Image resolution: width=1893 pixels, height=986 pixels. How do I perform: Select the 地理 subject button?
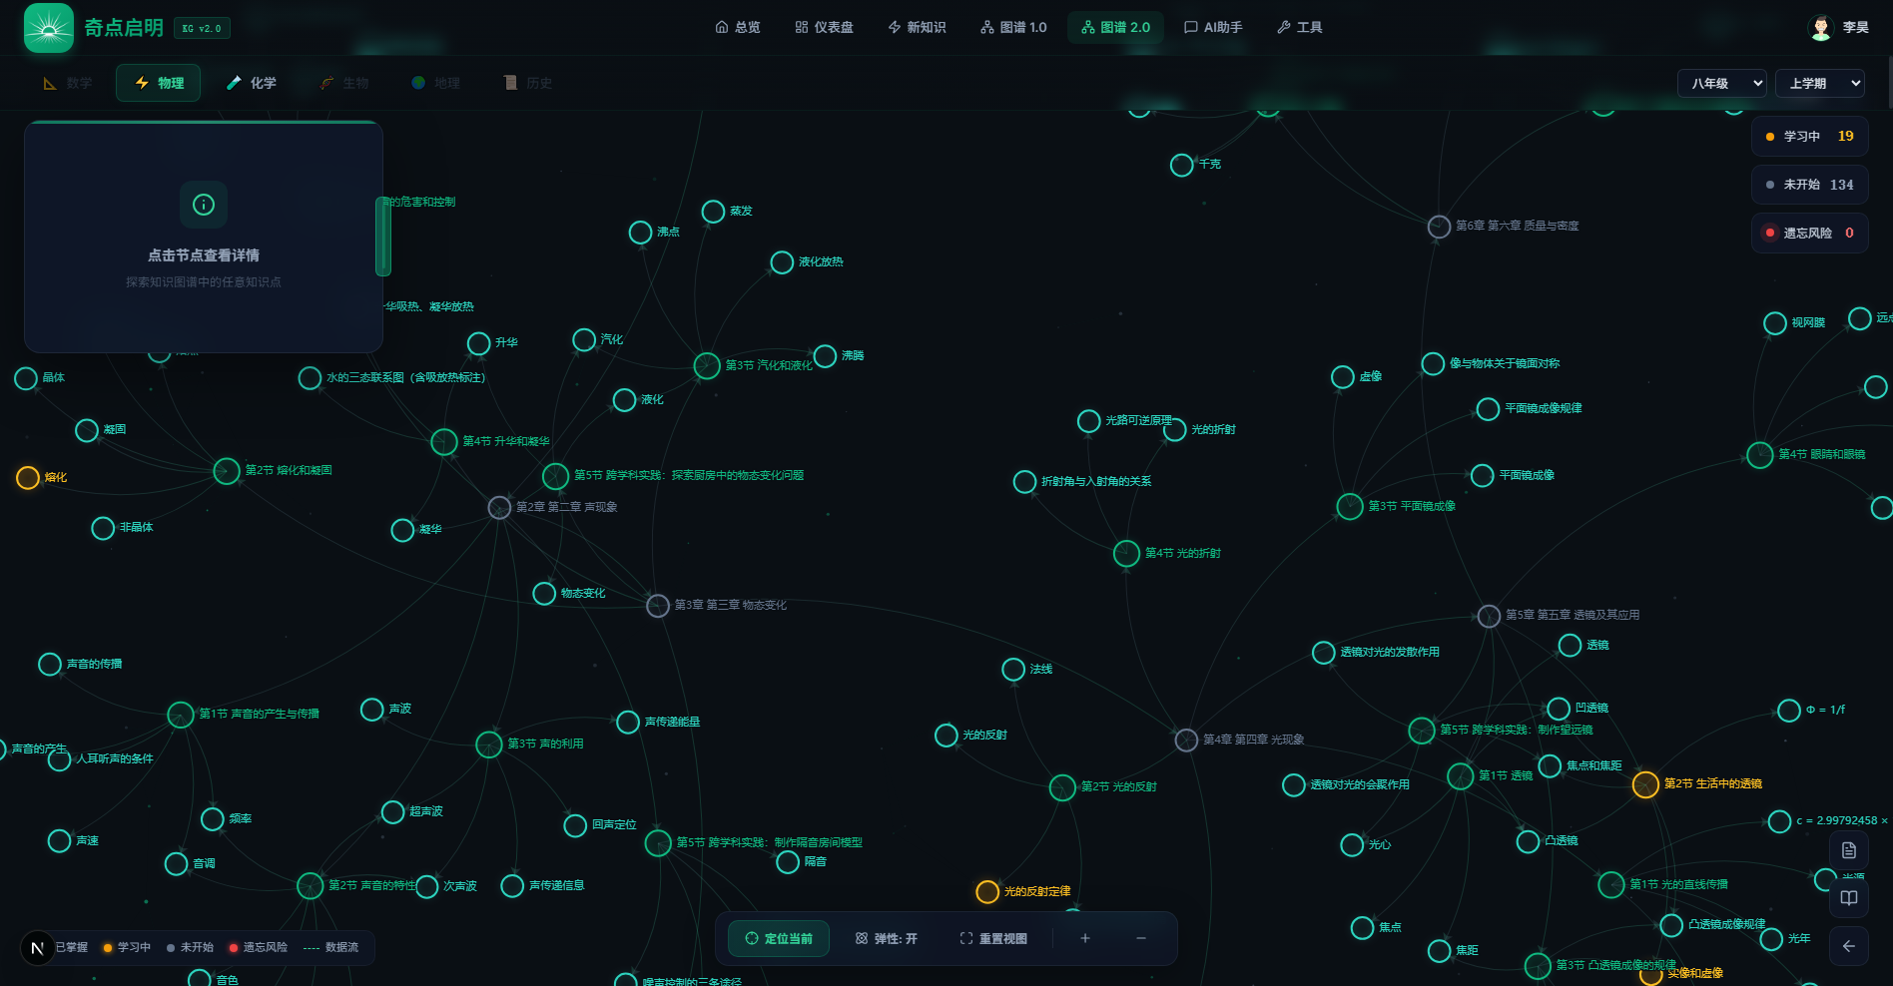[435, 83]
